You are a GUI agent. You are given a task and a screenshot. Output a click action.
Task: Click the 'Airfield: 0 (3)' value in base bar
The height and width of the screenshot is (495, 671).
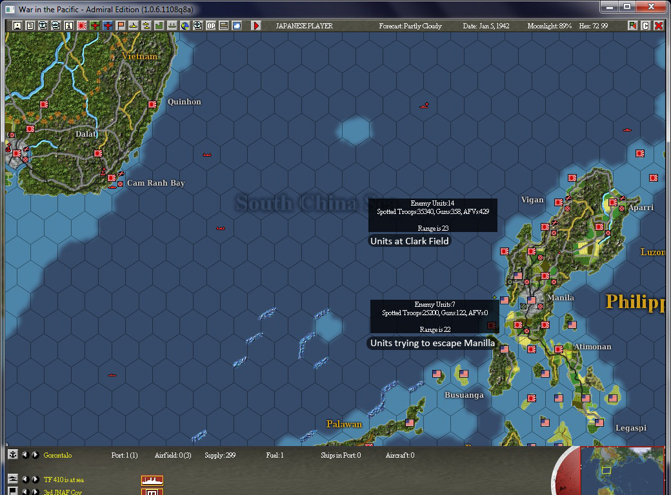[x=173, y=455]
